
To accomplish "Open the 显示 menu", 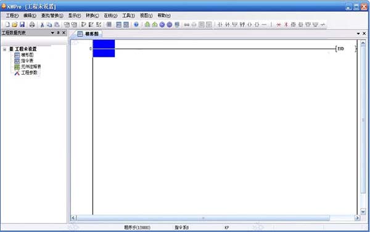I will (x=75, y=15).
